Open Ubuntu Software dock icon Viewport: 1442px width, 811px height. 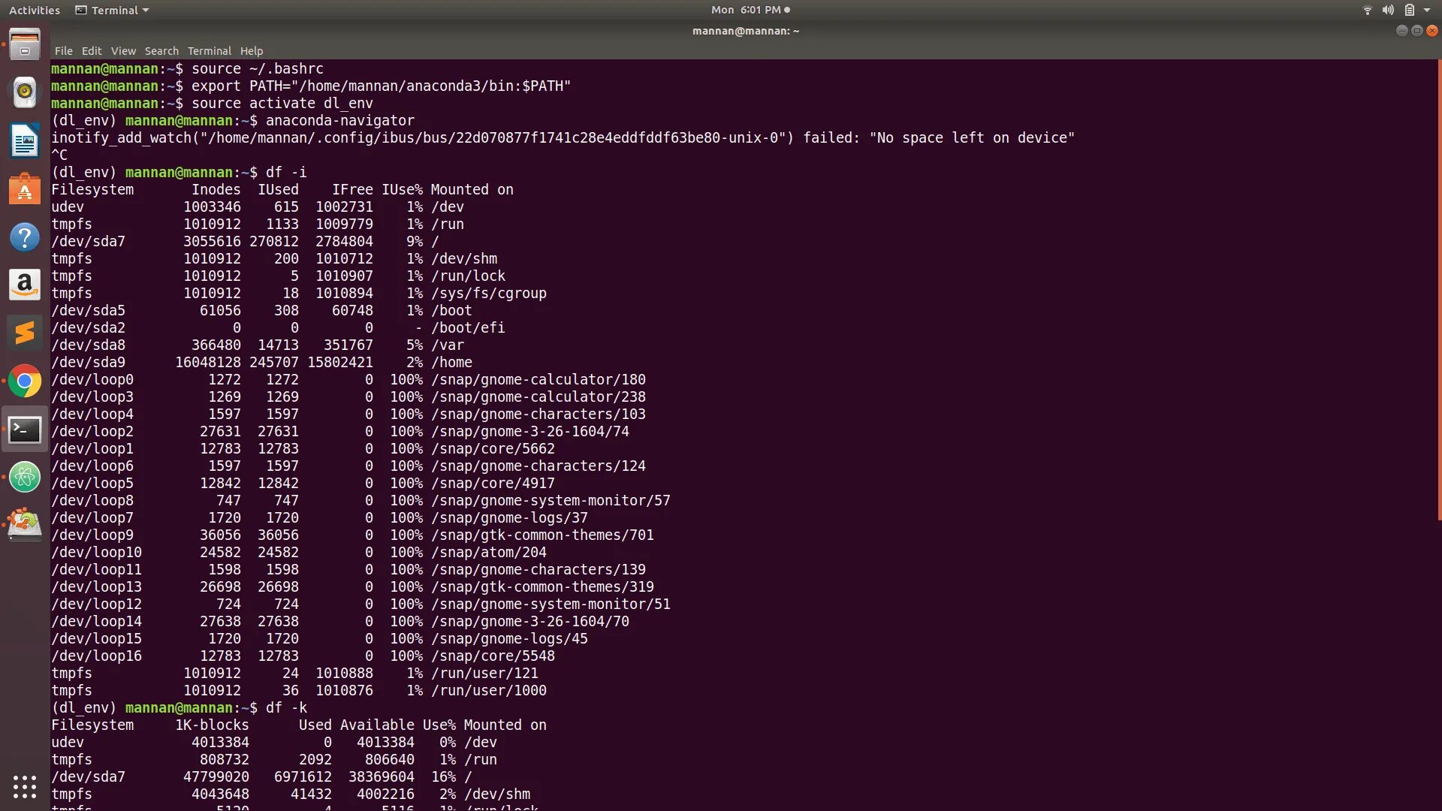[25, 189]
